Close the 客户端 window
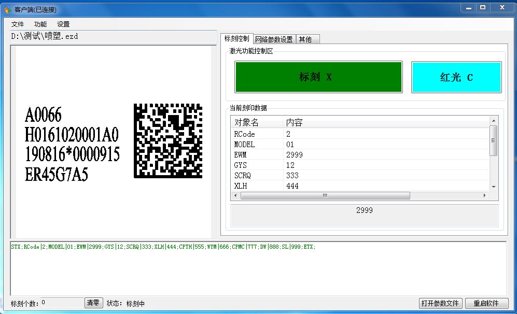 [x=502, y=8]
